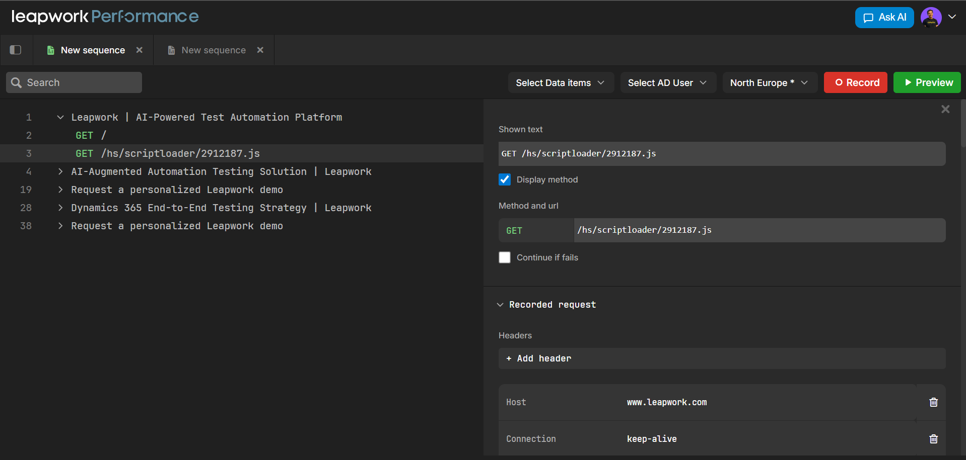Image resolution: width=966 pixels, height=460 pixels.
Task: Delete the Connection header row
Action: (933, 439)
